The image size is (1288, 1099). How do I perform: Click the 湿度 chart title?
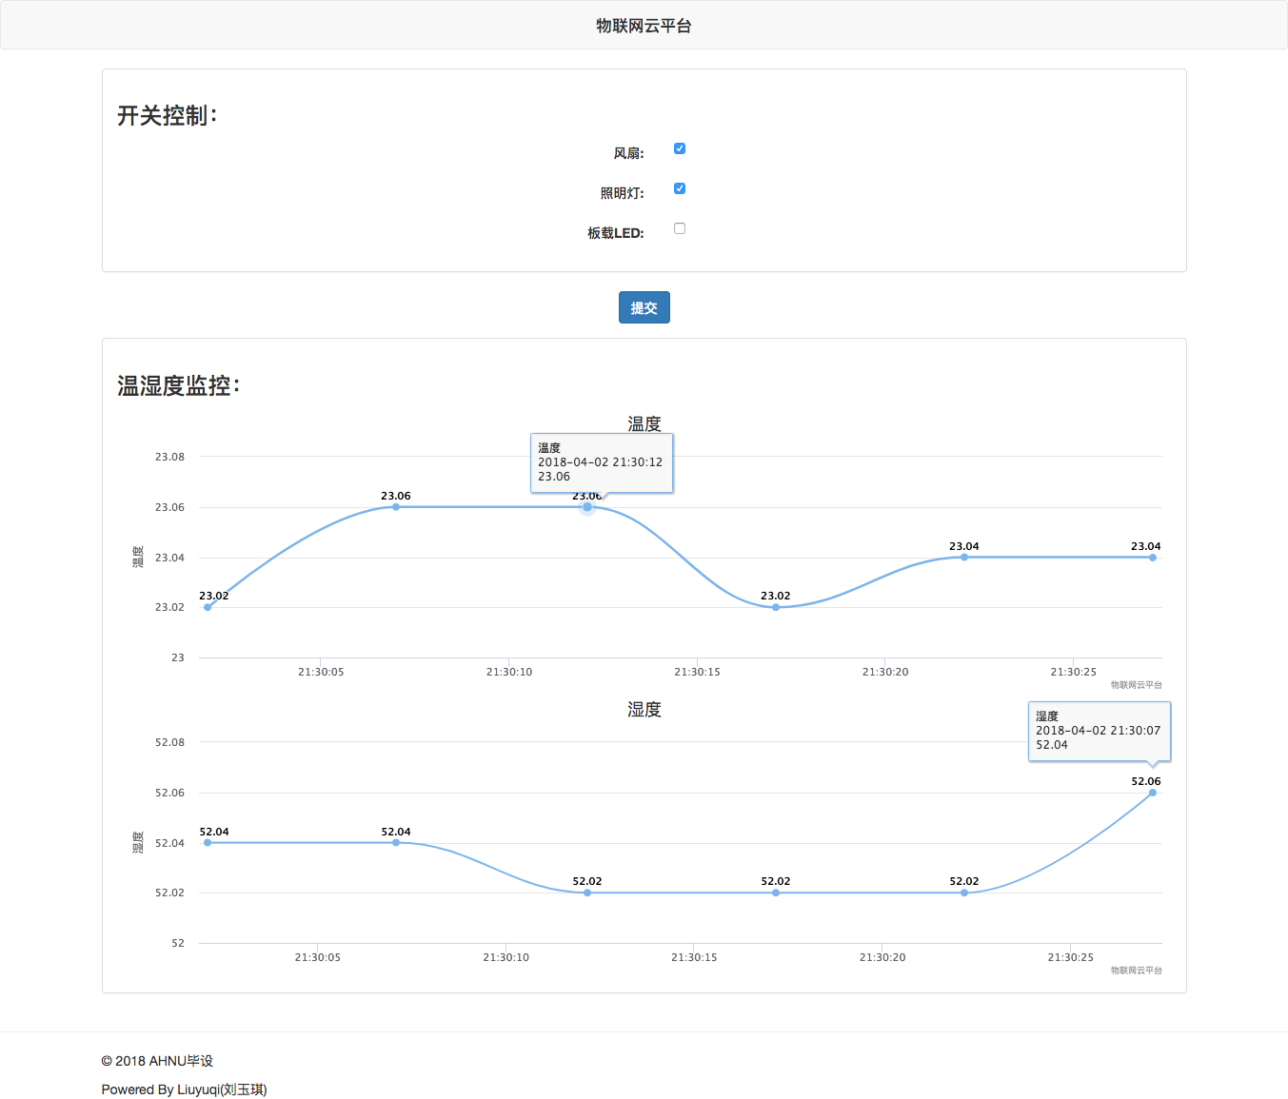click(644, 710)
